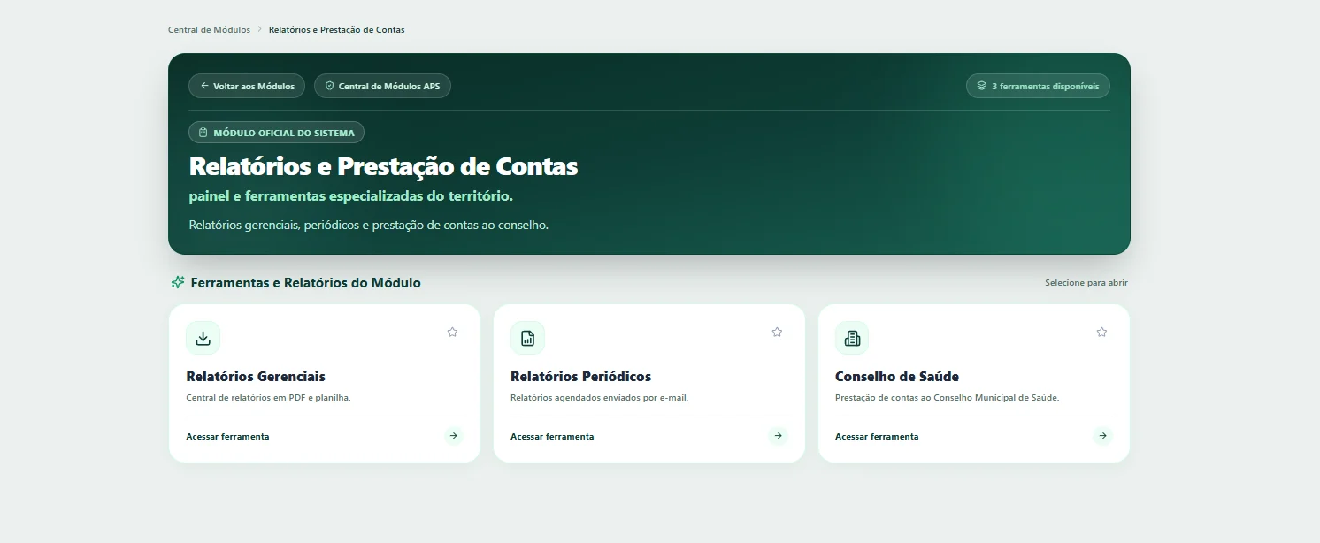This screenshot has width=1320, height=543.
Task: Click the Ferramentas e Relatórios do Módulo heading
Action: pos(306,283)
